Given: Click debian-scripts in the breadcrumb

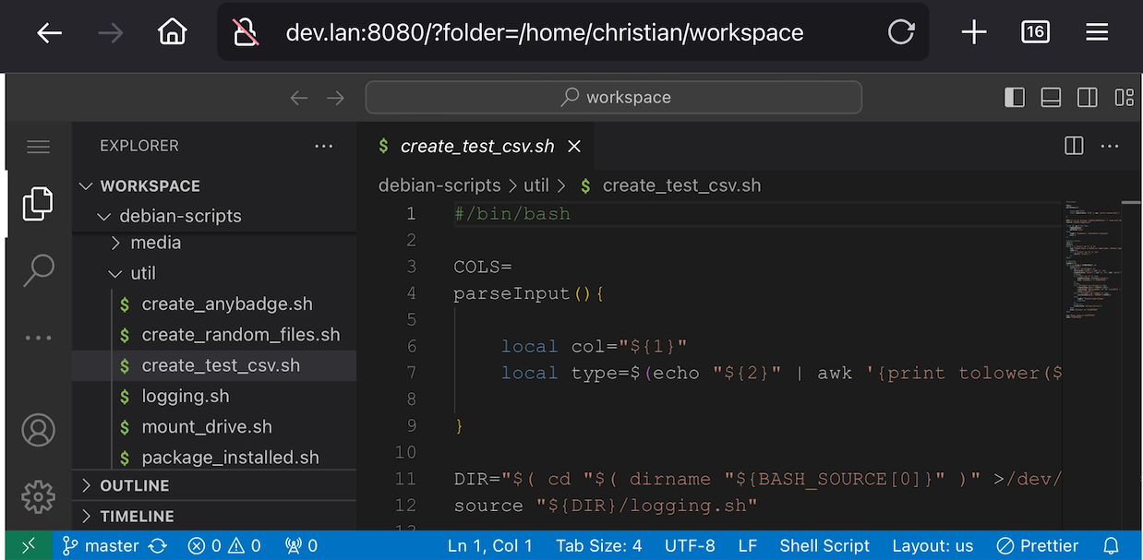Looking at the screenshot, I should [439, 185].
